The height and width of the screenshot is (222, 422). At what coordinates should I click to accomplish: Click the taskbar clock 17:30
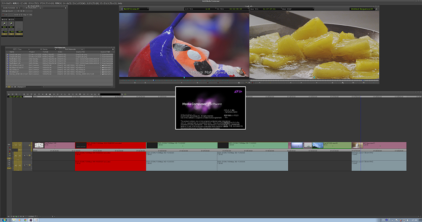414,220
